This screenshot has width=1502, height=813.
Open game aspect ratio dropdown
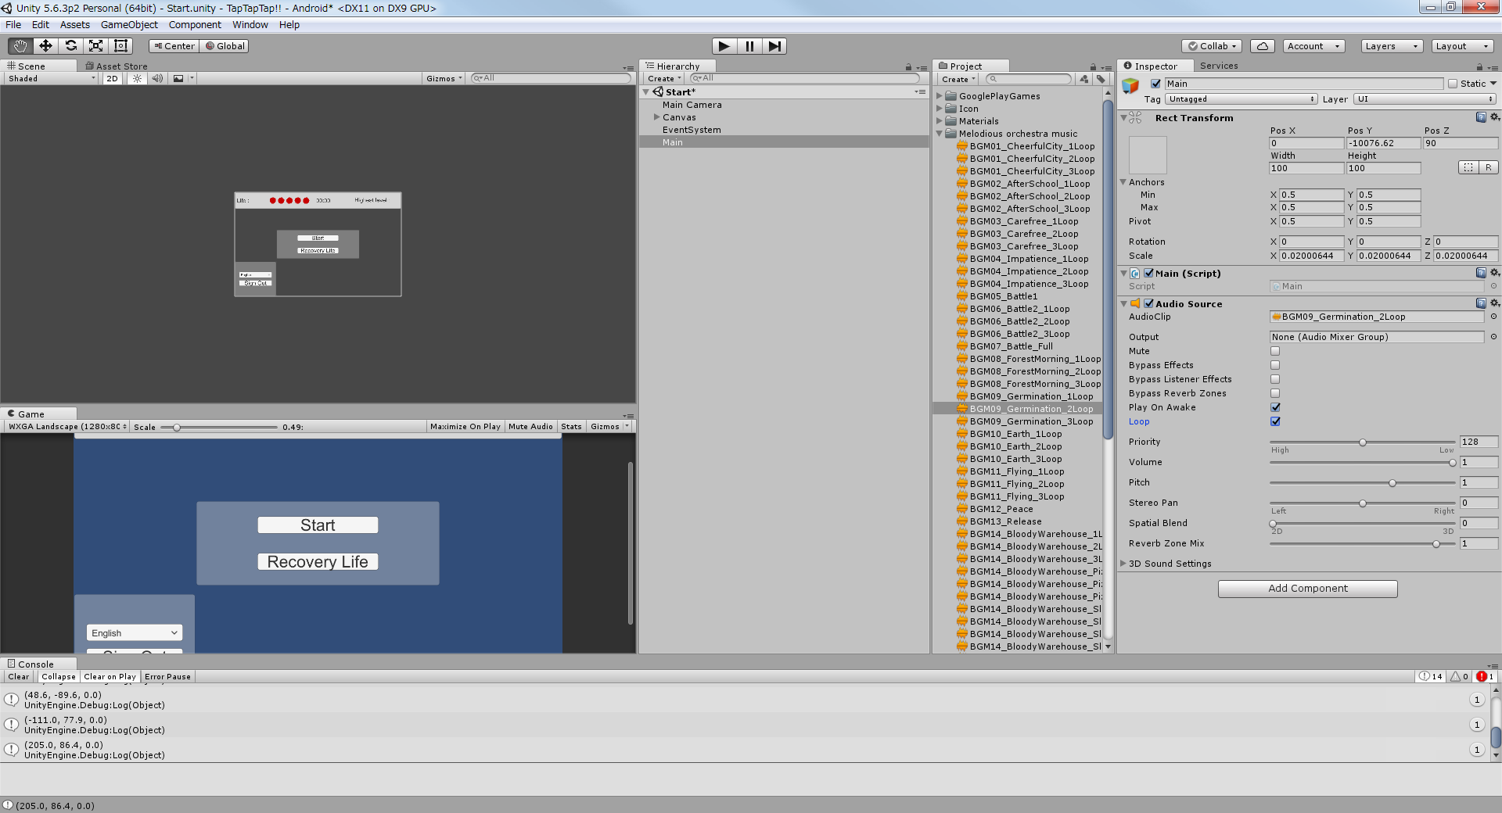pyautogui.click(x=66, y=427)
